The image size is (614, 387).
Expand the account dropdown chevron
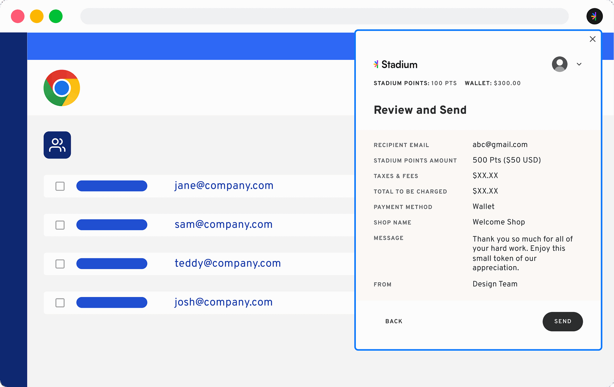(579, 64)
